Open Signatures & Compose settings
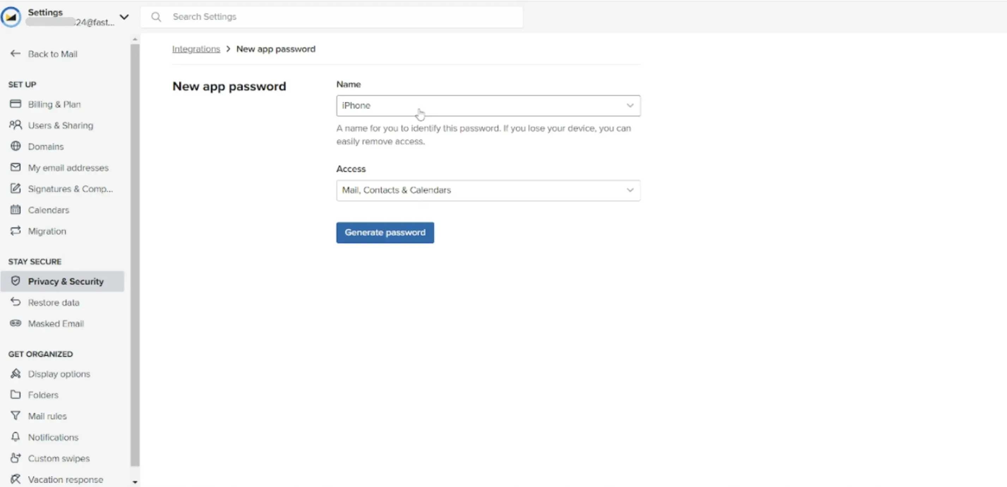The width and height of the screenshot is (1007, 487). 70,189
